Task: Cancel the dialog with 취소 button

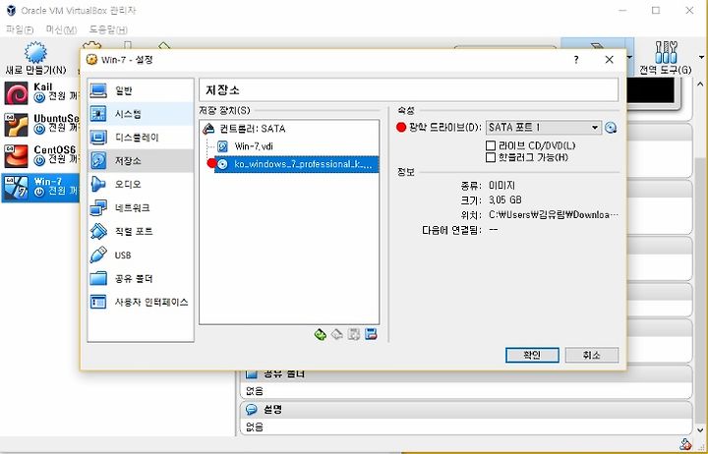Action: [x=592, y=355]
